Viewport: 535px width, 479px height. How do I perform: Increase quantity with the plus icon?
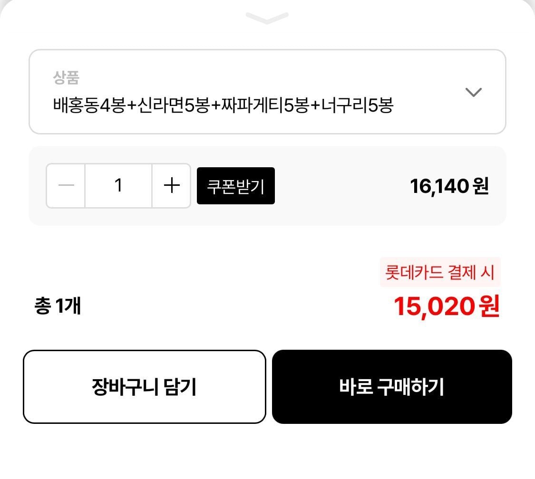click(x=171, y=186)
